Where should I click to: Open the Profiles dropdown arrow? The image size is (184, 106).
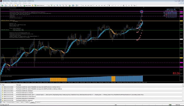click(x=7, y=5)
